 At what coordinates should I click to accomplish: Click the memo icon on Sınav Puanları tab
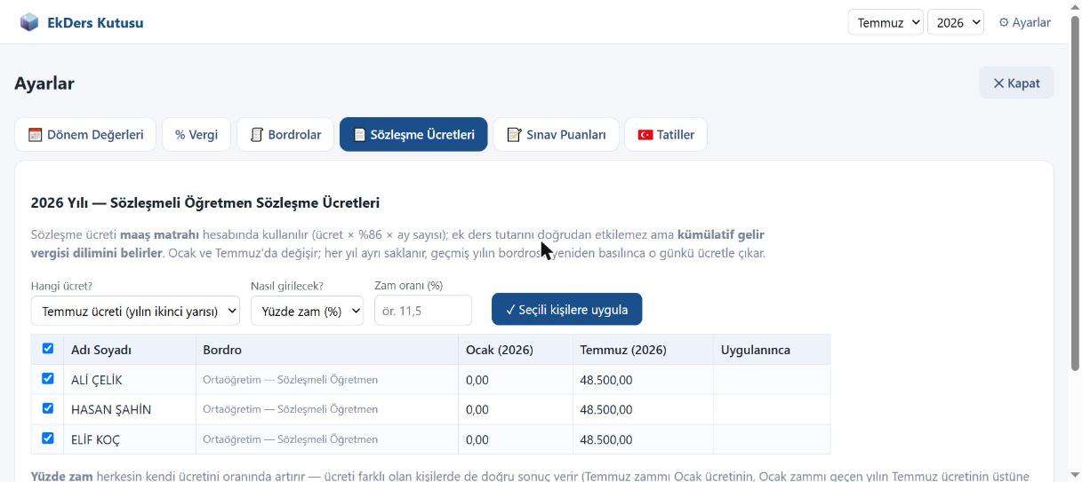[x=514, y=135]
